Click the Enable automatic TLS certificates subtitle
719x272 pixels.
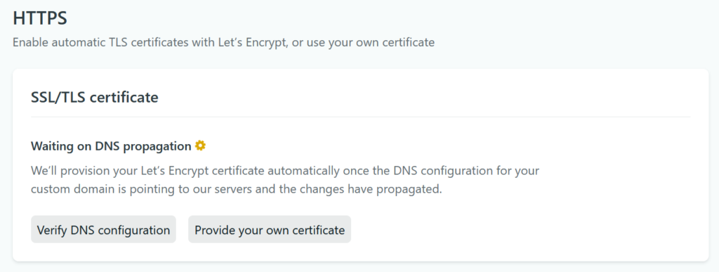pos(223,43)
